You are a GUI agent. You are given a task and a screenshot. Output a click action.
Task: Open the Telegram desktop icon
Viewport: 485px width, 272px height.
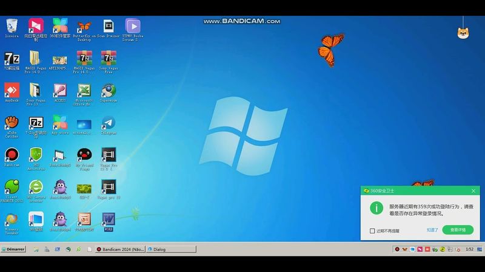[109, 123]
